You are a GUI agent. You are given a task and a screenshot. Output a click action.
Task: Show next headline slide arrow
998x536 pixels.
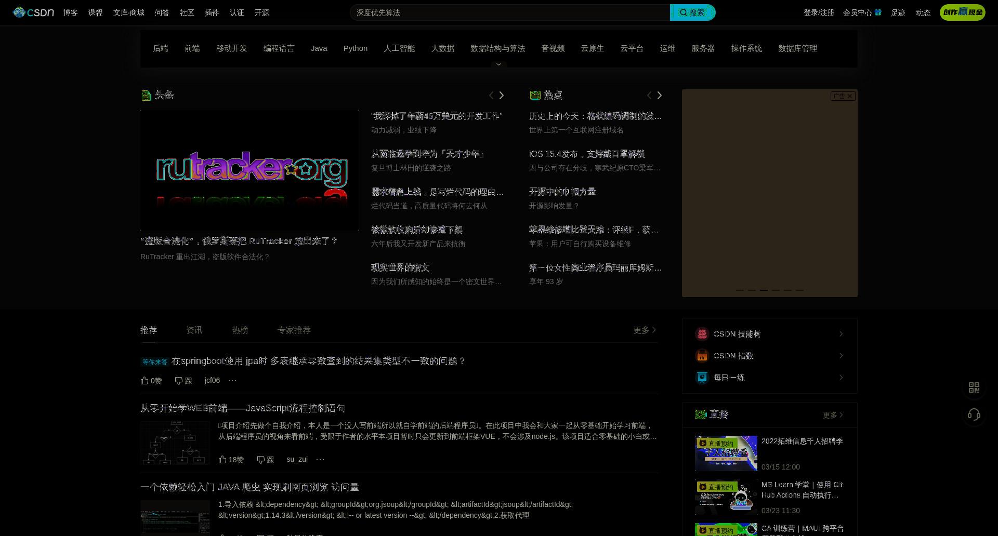[x=502, y=95]
